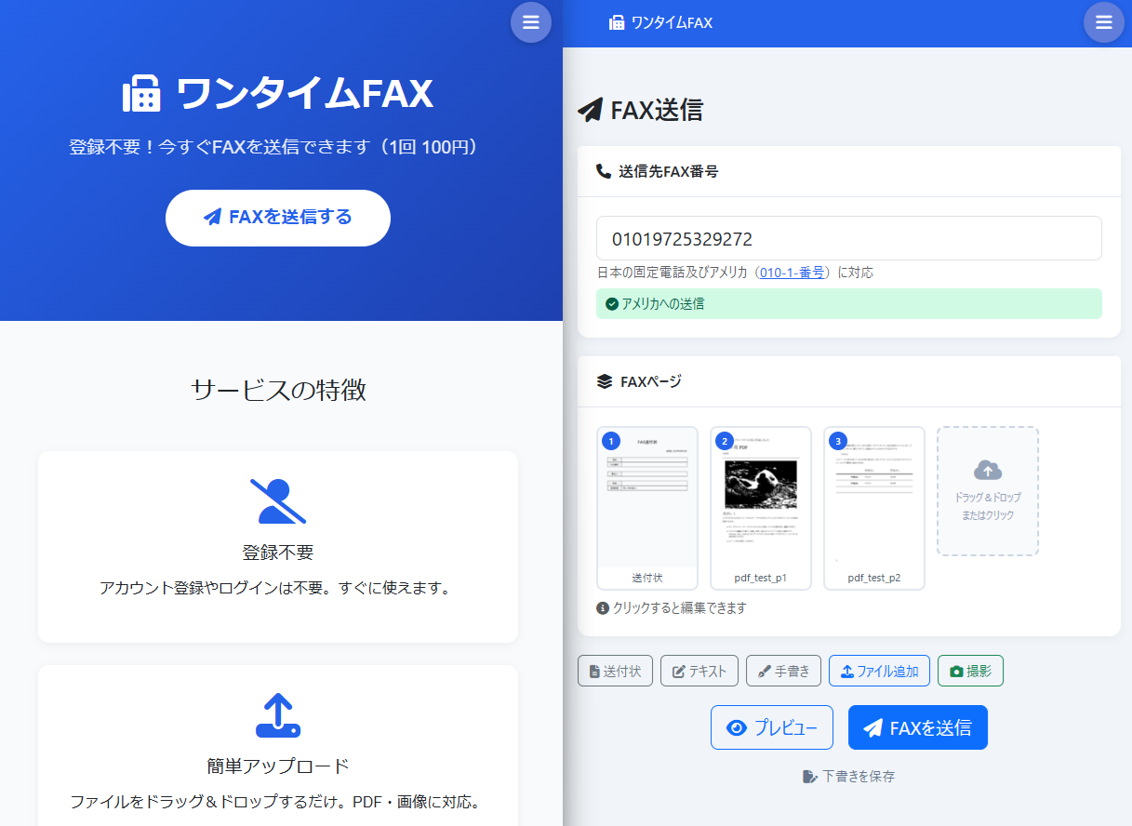The height and width of the screenshot is (826, 1132).
Task: Open the プレビュー preview
Action: (x=771, y=727)
